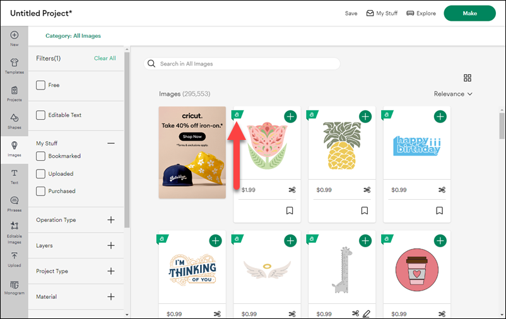Click the Clear All filters link

[105, 59]
